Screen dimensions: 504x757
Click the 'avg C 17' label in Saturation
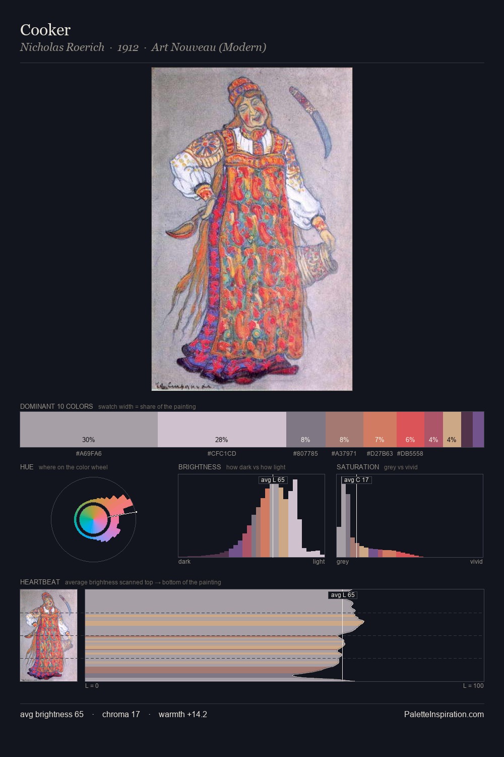tap(356, 480)
